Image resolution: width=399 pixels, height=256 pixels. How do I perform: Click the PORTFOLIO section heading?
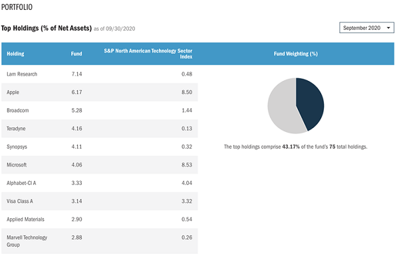17,7
